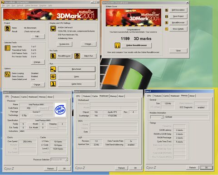Click the Batch Run icon under Pro Tools
This screenshot has width=218, height=175.
(x=77, y=56)
